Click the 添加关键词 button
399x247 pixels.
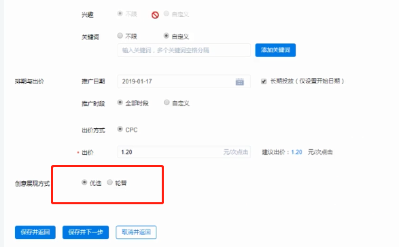coord(275,50)
